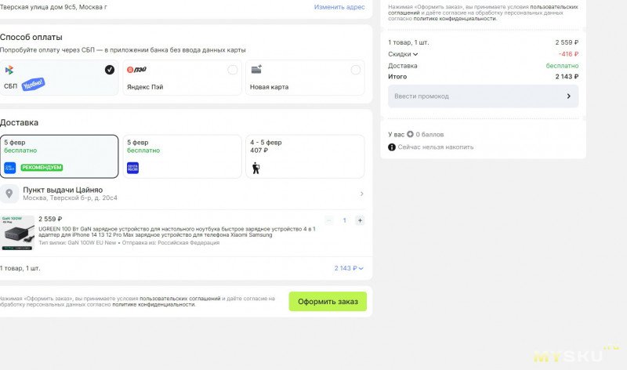
Task: Increase item quantity with plus button
Action: point(360,220)
